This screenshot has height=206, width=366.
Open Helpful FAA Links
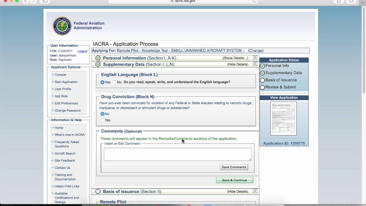[x=67, y=186]
